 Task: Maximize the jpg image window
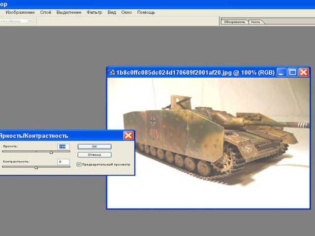coord(292,72)
